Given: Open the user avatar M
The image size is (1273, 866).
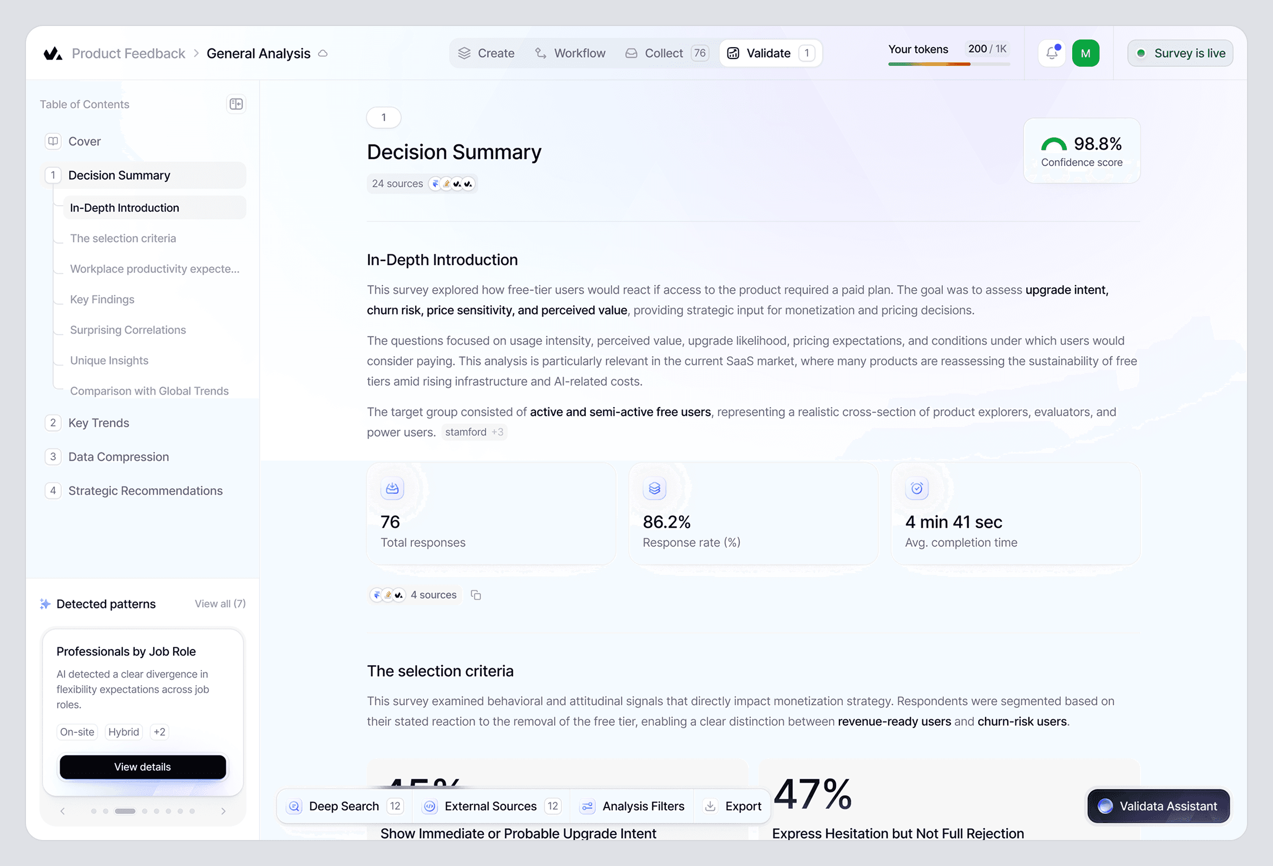Looking at the screenshot, I should click(x=1085, y=53).
